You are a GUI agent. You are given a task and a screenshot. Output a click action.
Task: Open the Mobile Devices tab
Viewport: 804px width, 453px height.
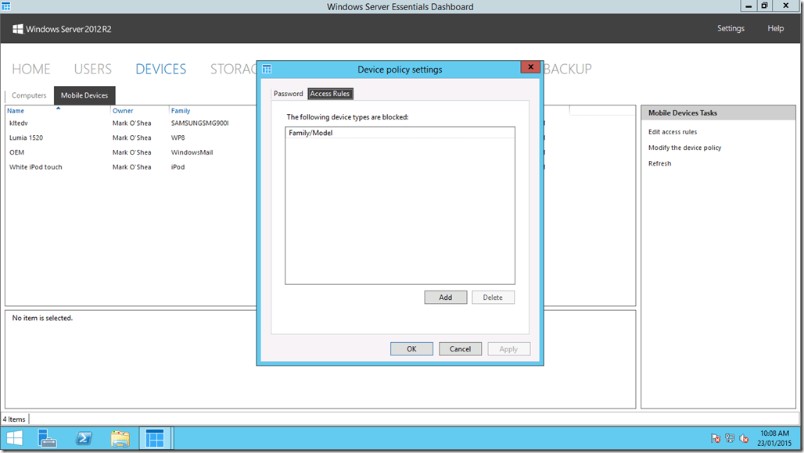coord(84,95)
